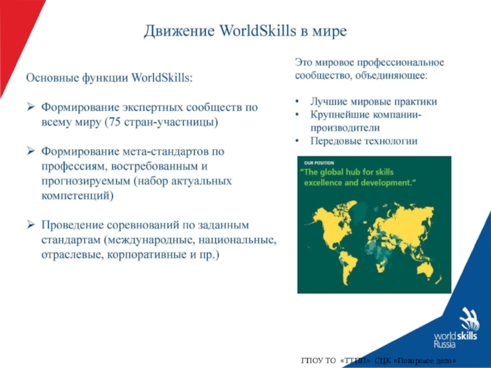Click the line 'всему миру (75 стран-участницы)'

(130, 122)
